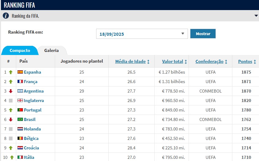This screenshot has width=259, height=161.
Task: Select the € 452.50 mi. value
Action: tap(174, 138)
